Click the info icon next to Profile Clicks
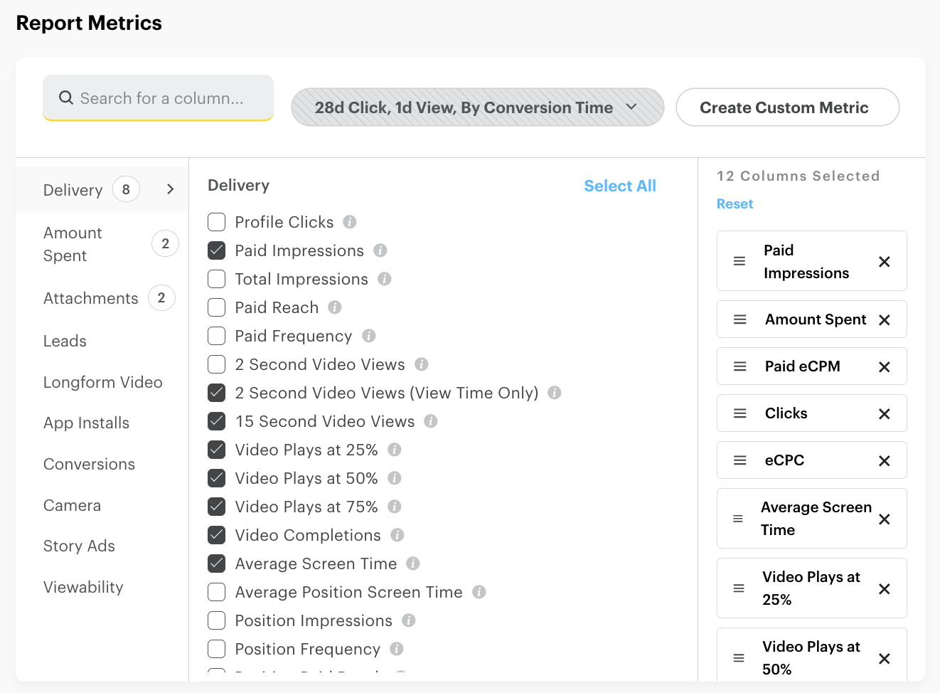This screenshot has width=940, height=693. (350, 222)
